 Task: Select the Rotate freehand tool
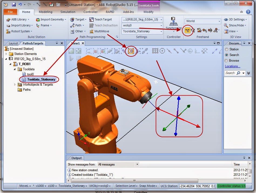click(x=193, y=30)
